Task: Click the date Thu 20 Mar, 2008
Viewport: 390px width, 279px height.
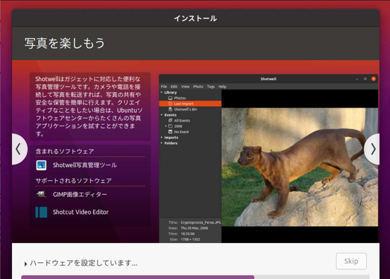Action: click(194, 228)
